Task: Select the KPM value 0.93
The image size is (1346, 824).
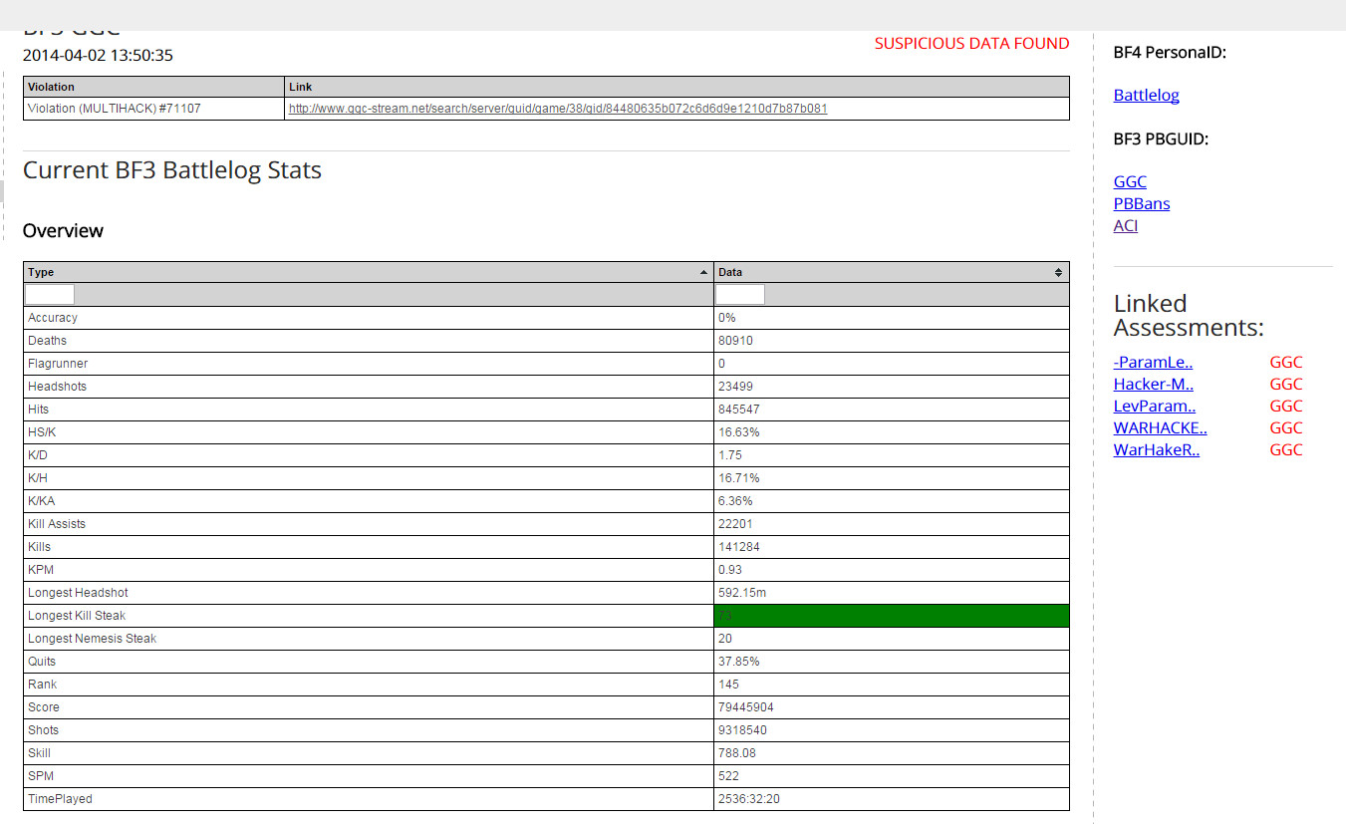Action: 729,570
